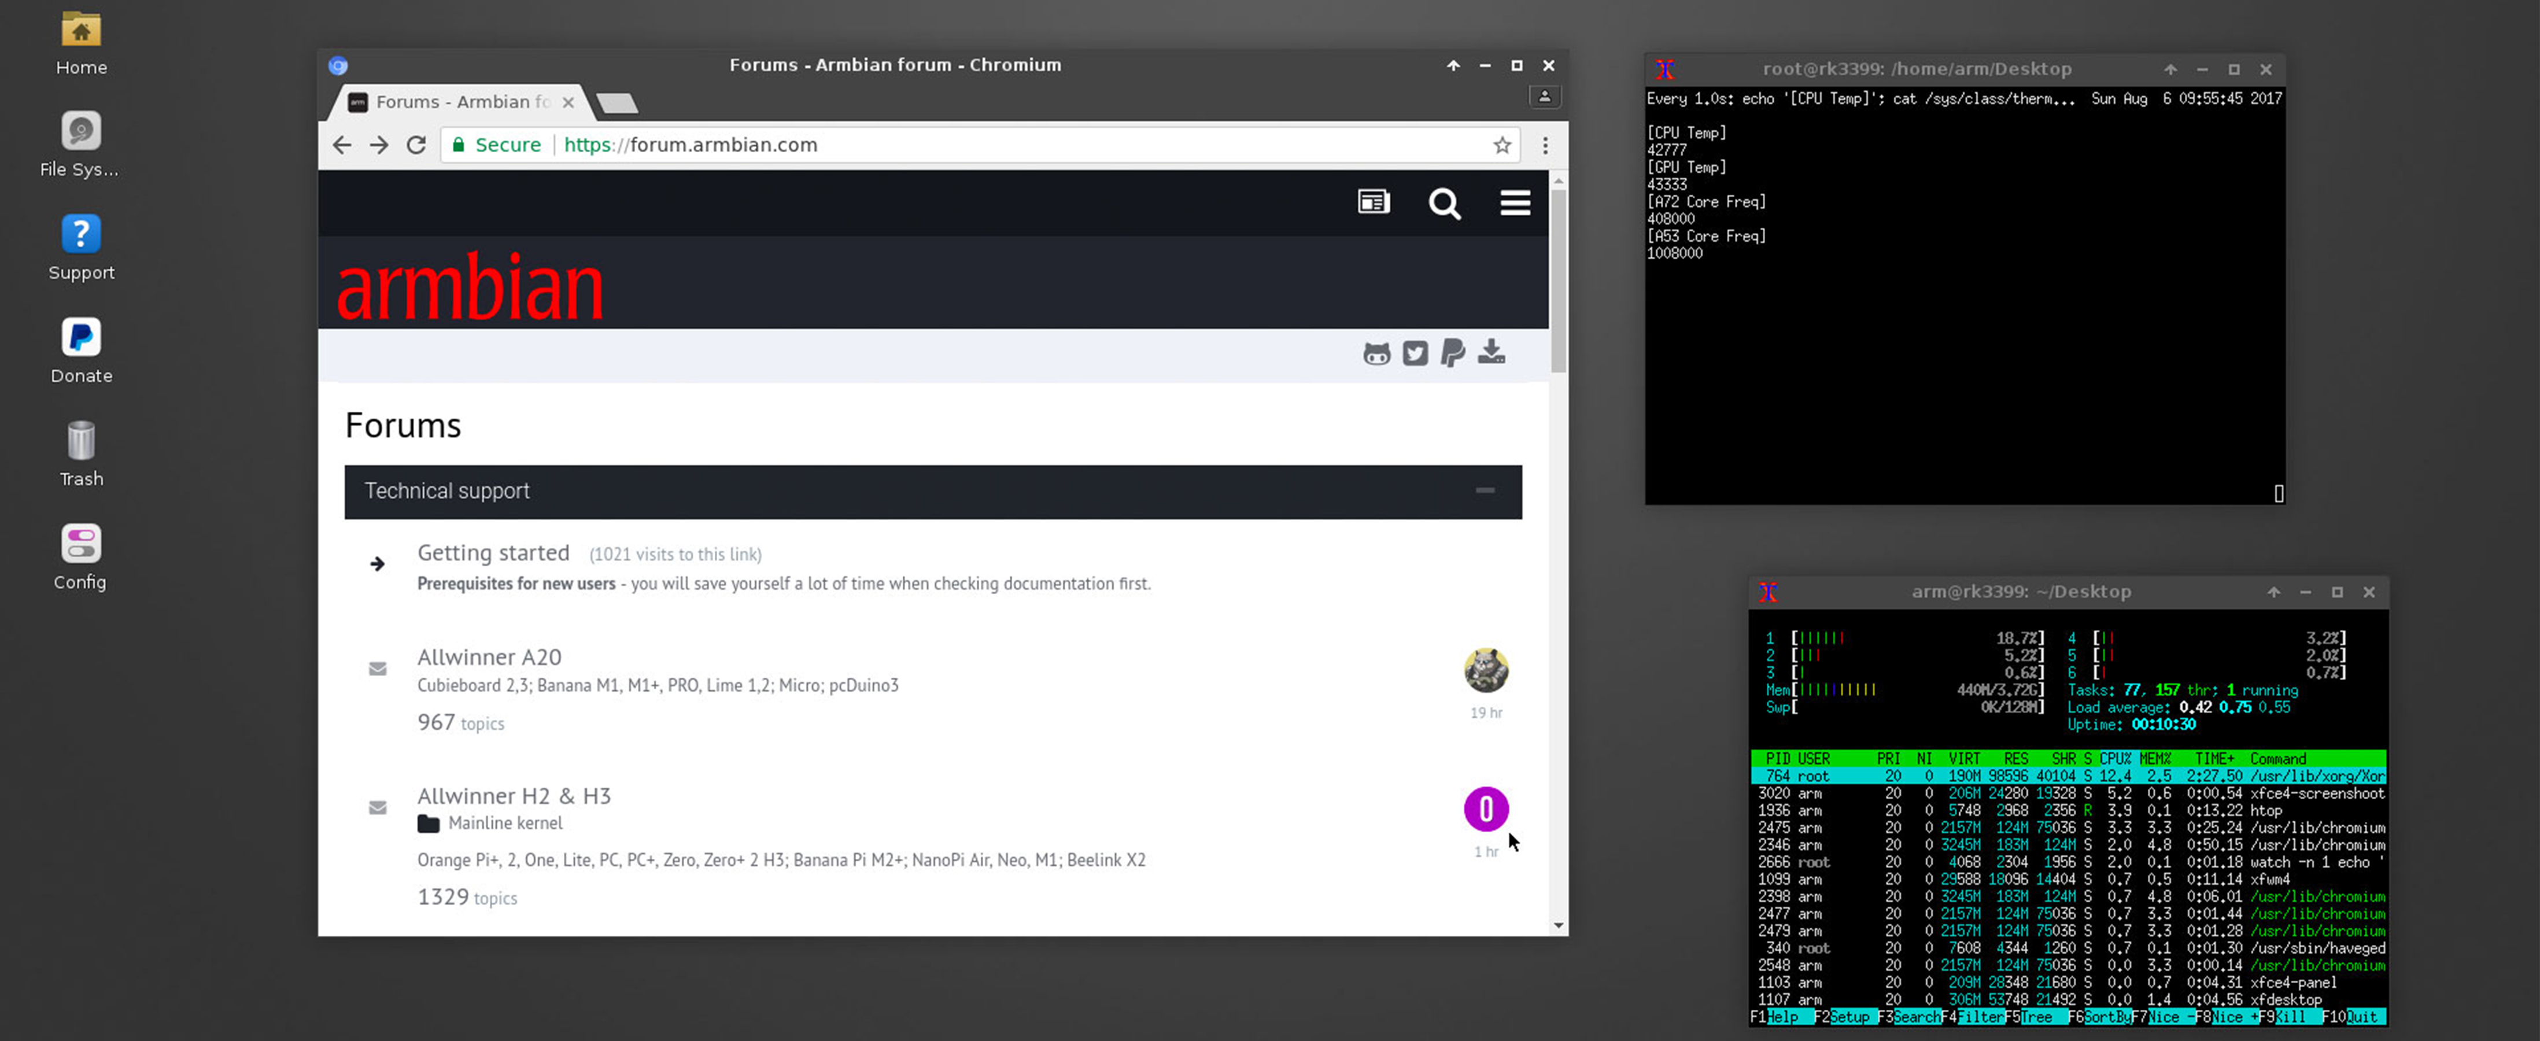The width and height of the screenshot is (2540, 1041).
Task: Open the Twitter icon link
Action: click(1415, 353)
